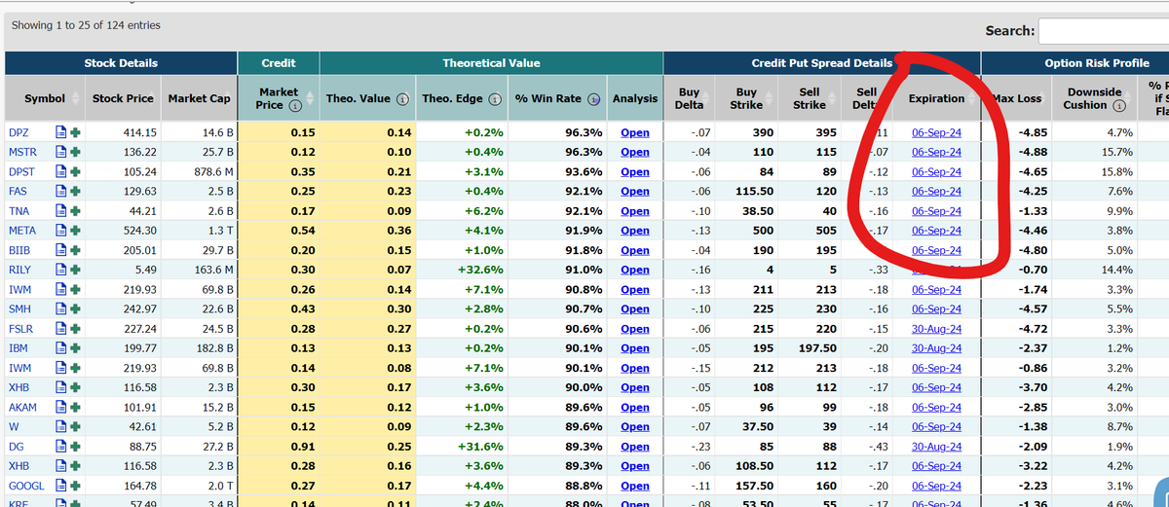Open the document icon next to META
Screen dimensions: 1169x507
[60, 230]
